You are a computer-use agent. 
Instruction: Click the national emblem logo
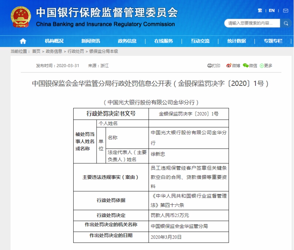point(21,17)
